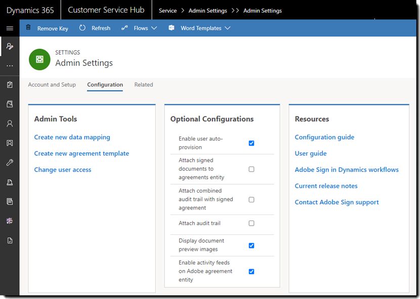Open the User guide link
Image resolution: width=420 pixels, height=299 pixels.
click(x=311, y=153)
